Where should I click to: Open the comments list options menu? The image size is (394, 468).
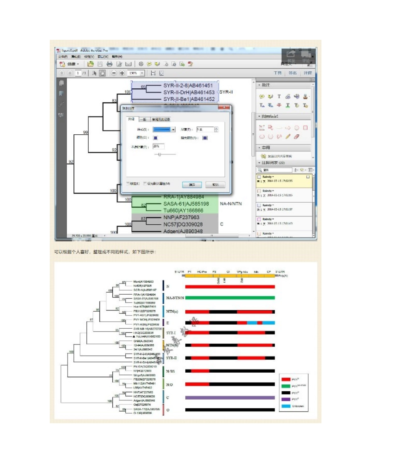311,170
